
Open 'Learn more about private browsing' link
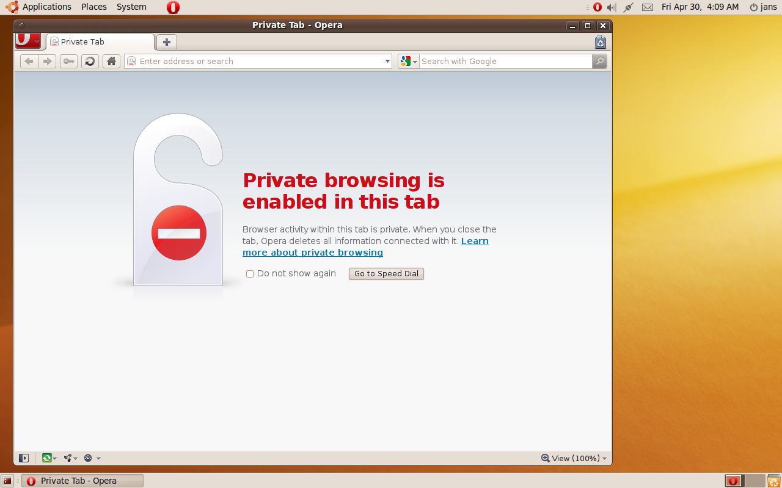click(x=365, y=246)
